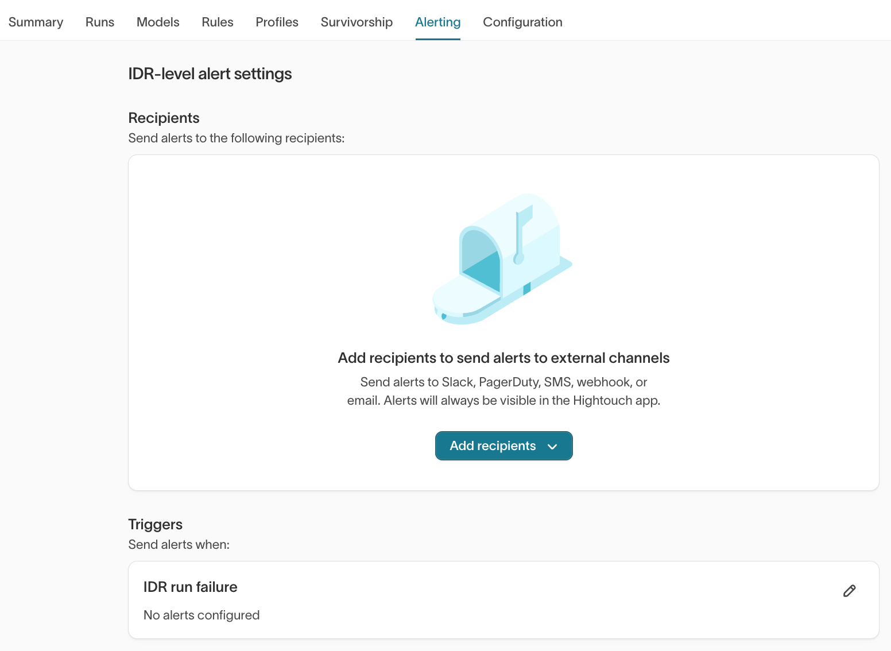The height and width of the screenshot is (651, 891).
Task: Open the Survivorship tab
Action: click(357, 22)
